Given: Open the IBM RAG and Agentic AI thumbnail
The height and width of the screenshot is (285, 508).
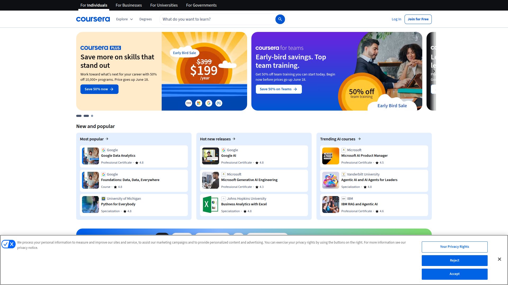Looking at the screenshot, I should (331, 205).
